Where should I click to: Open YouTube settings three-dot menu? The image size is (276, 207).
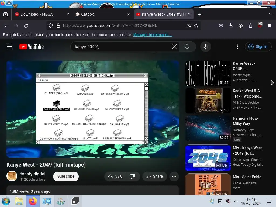click(x=237, y=47)
